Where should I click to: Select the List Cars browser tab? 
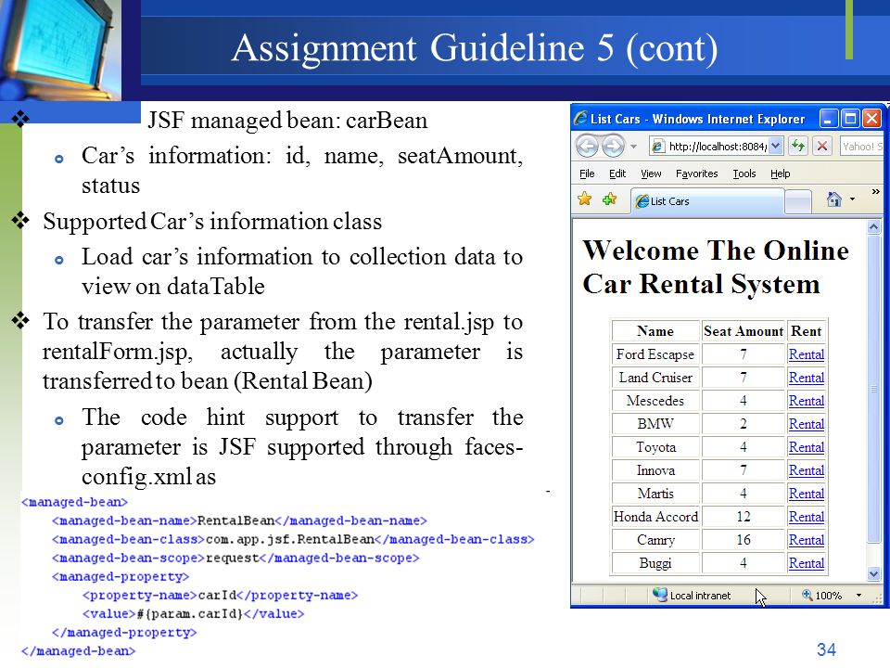[x=707, y=201]
